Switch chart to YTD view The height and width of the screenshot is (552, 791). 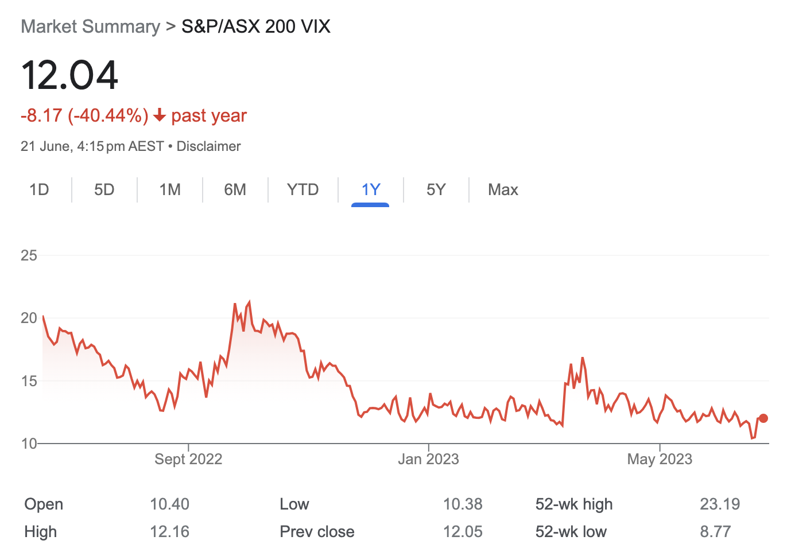[303, 190]
